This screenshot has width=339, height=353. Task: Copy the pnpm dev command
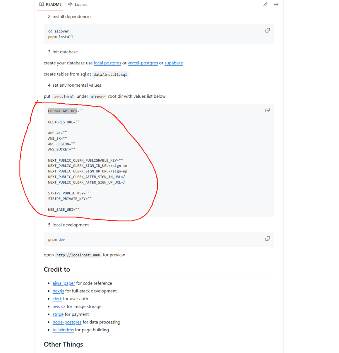(x=268, y=239)
